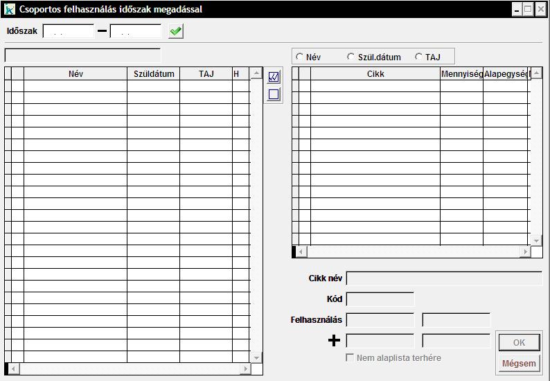550x381 pixels.
Task: Click up arrow of right table scrollbar
Action: click(x=537, y=73)
